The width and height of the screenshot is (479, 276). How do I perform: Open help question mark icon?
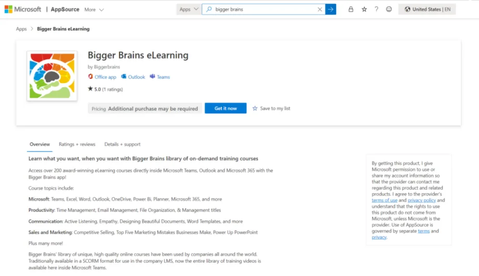(376, 9)
